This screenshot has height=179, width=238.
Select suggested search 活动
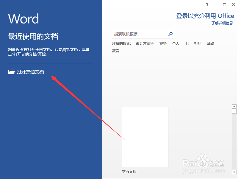point(210,43)
